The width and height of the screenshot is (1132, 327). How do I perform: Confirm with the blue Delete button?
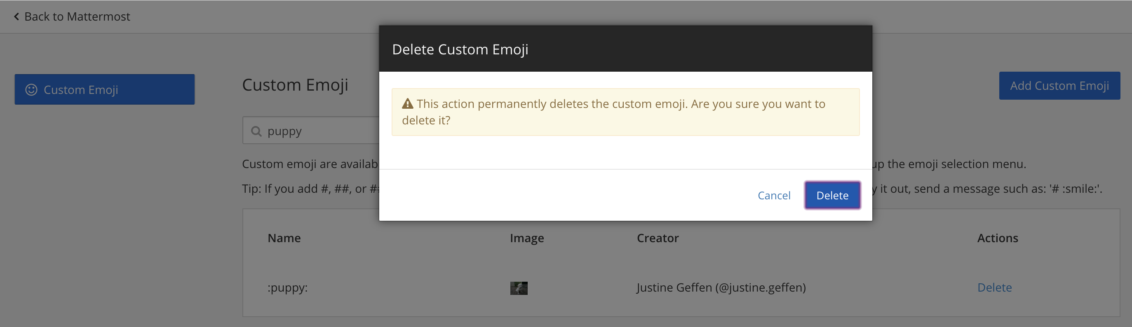pyautogui.click(x=832, y=195)
